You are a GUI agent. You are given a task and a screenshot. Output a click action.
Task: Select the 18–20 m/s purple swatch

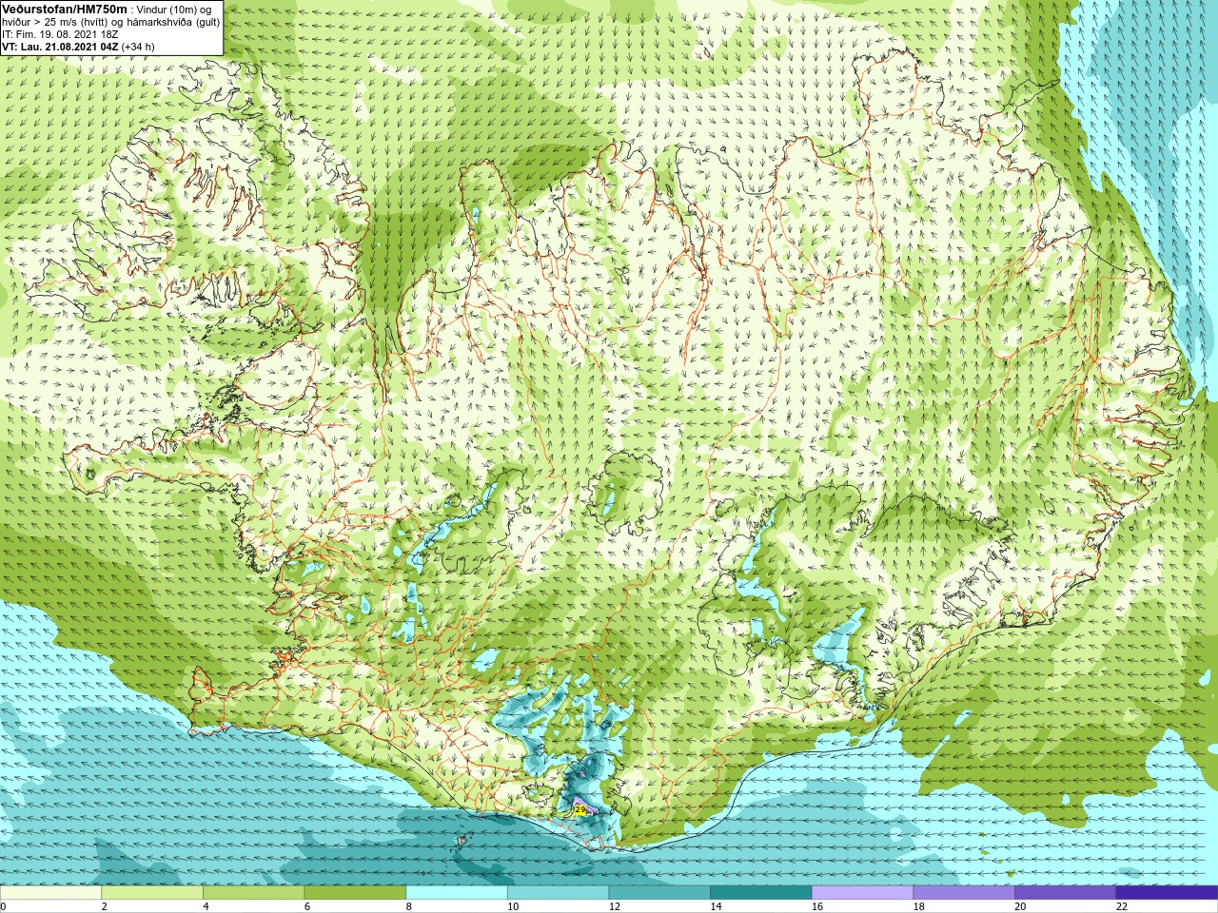(x=964, y=893)
